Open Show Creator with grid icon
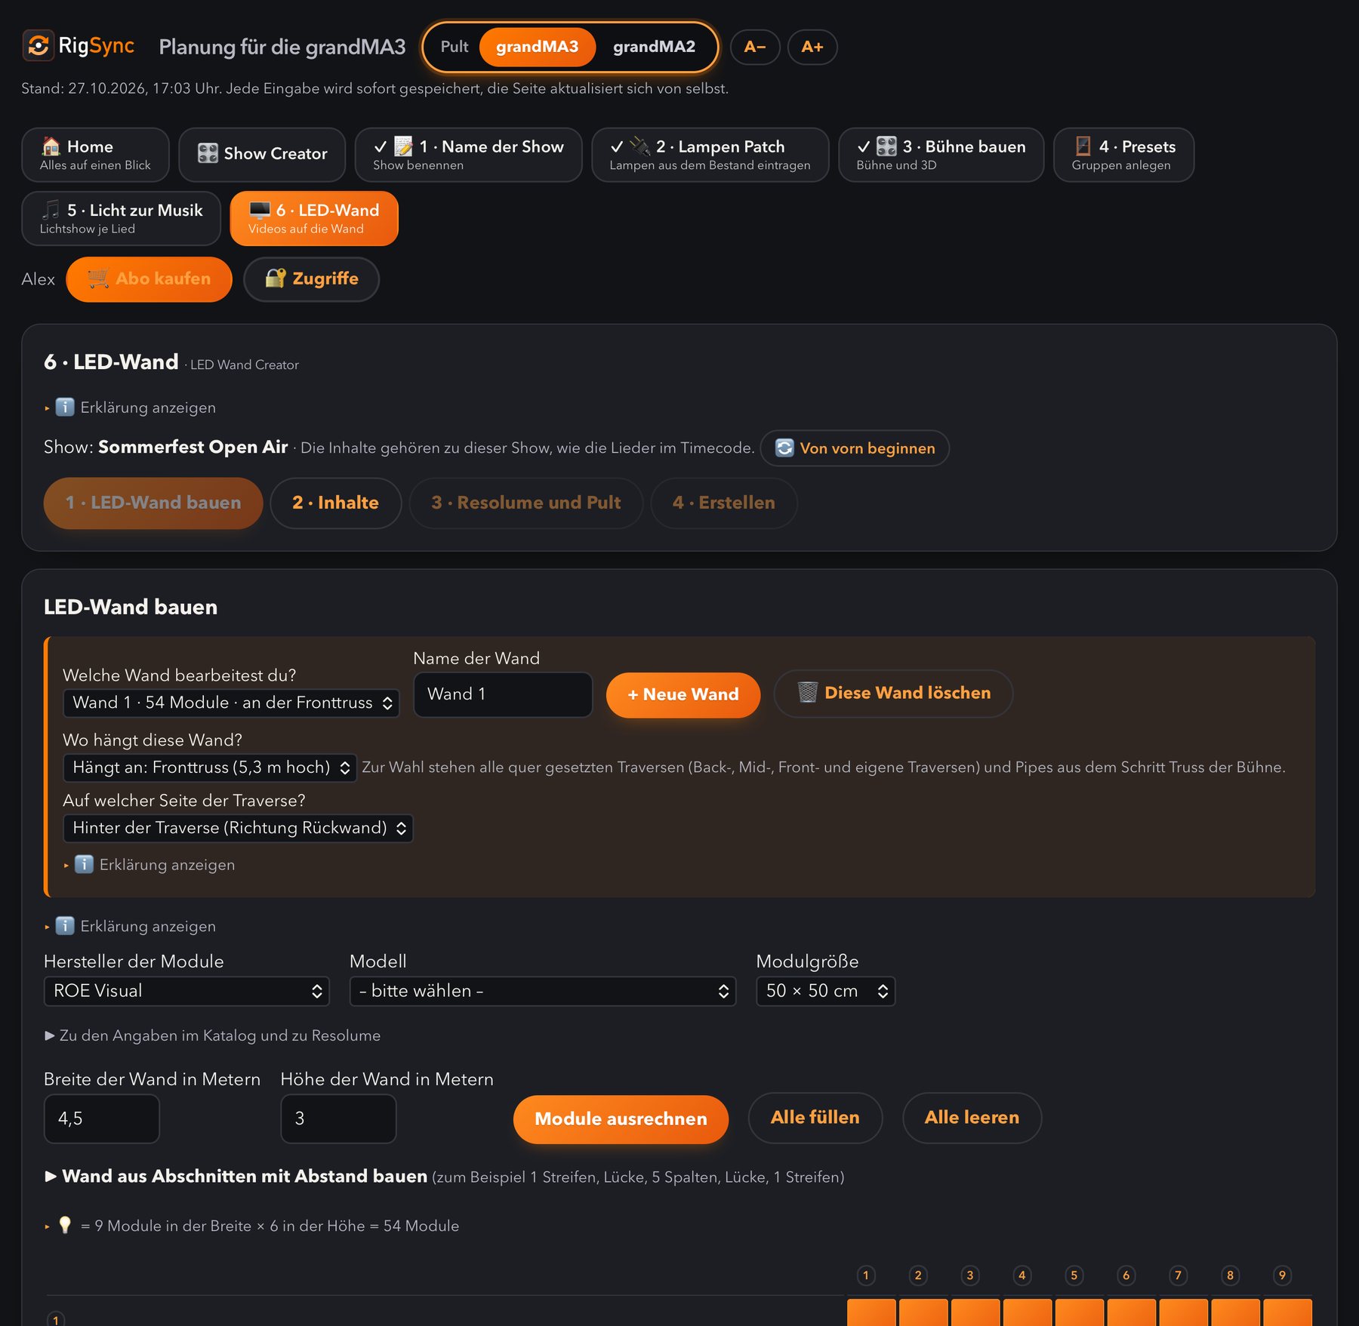Screen dimensions: 1359x1326 tap(262, 155)
